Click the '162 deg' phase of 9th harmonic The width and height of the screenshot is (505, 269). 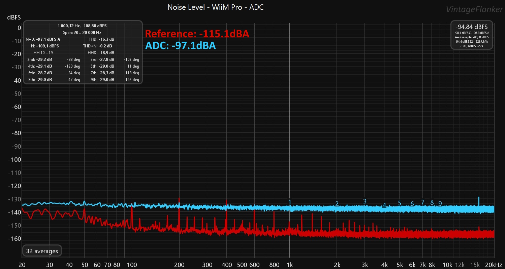(x=132, y=80)
